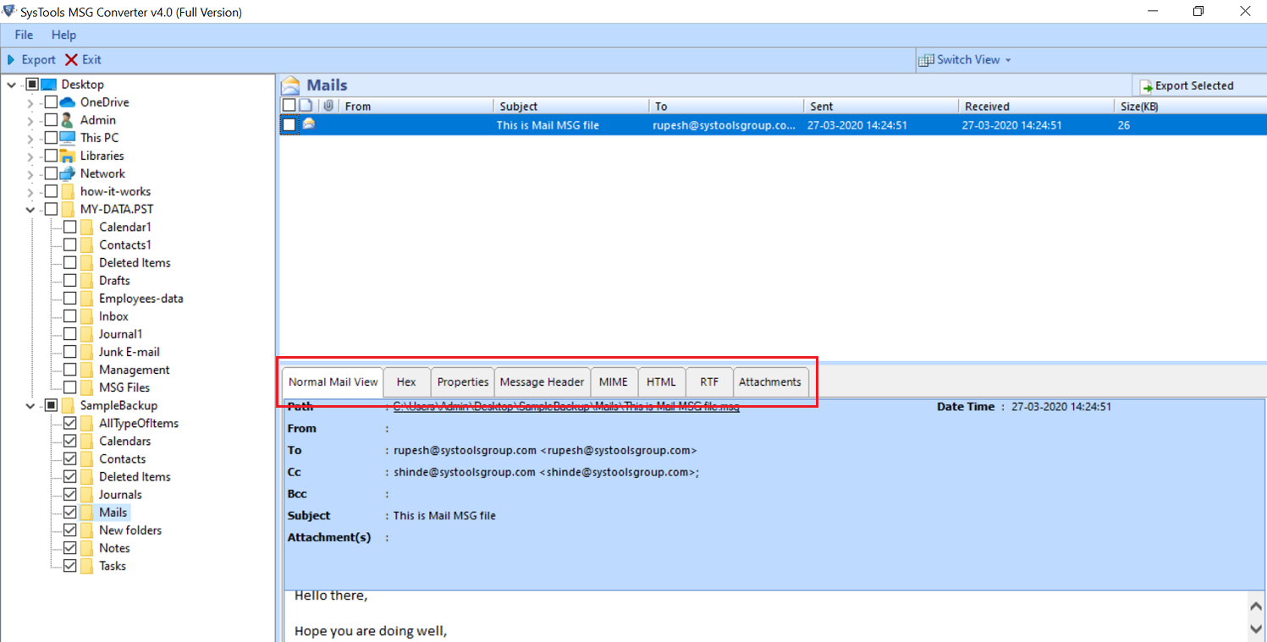Click the document type column header icon
Image resolution: width=1267 pixels, height=642 pixels.
[306, 106]
